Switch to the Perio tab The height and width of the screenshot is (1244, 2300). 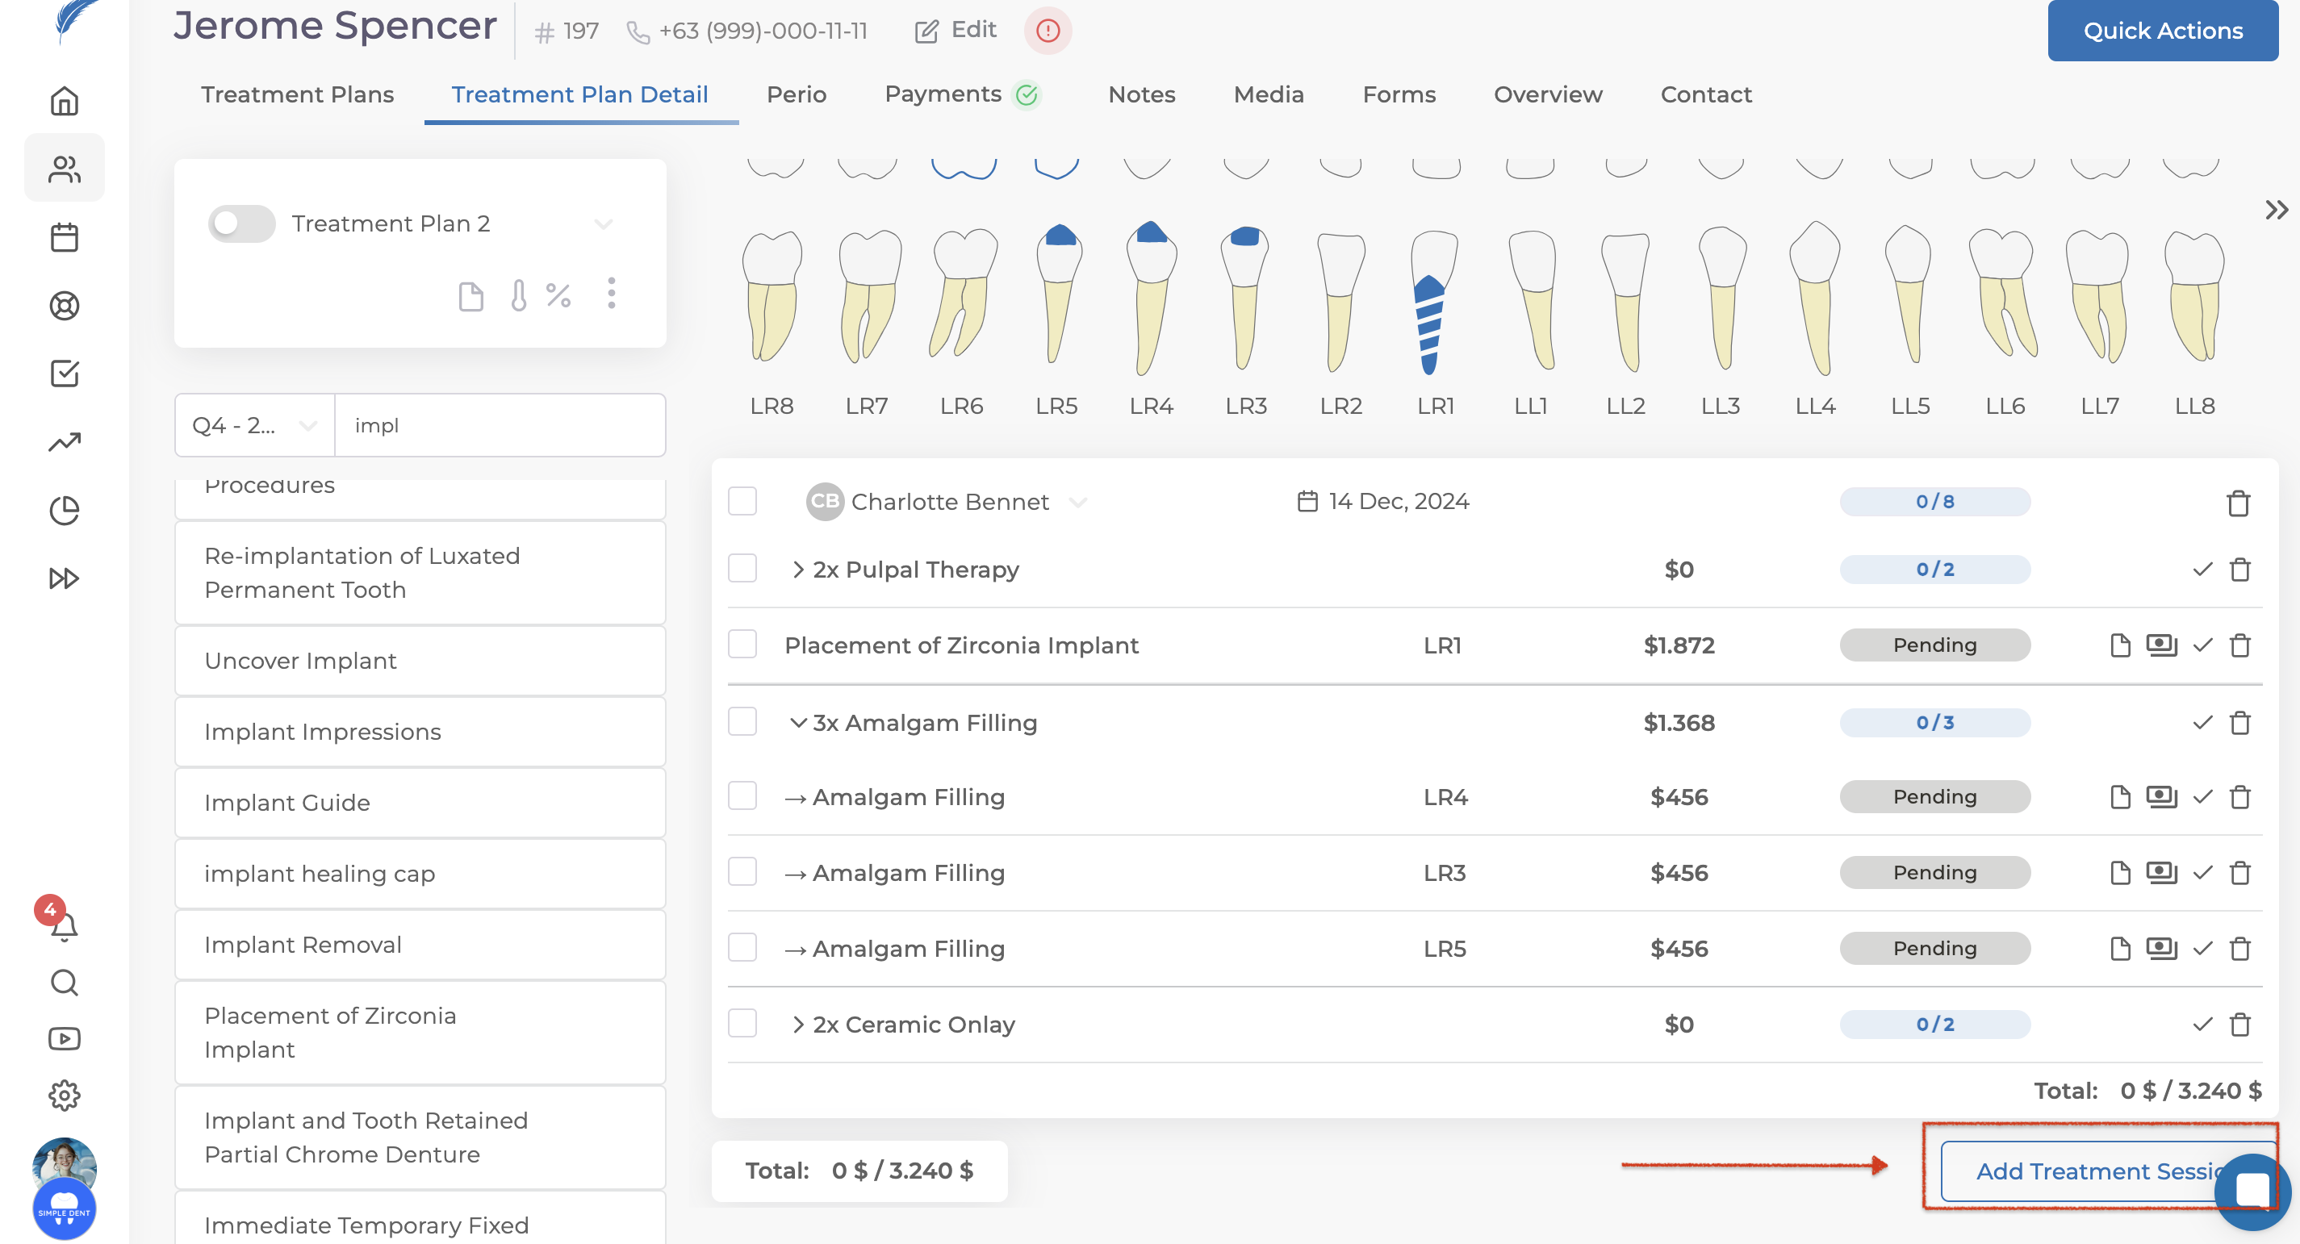(796, 94)
